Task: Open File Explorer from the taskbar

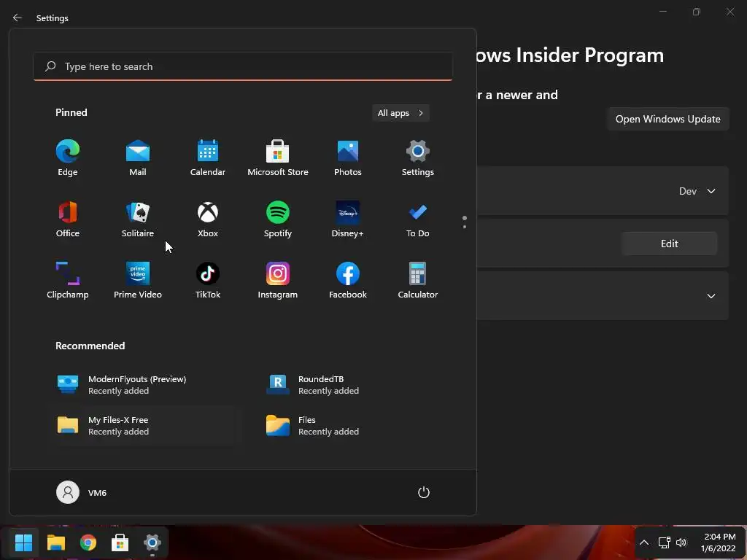Action: coord(55,542)
